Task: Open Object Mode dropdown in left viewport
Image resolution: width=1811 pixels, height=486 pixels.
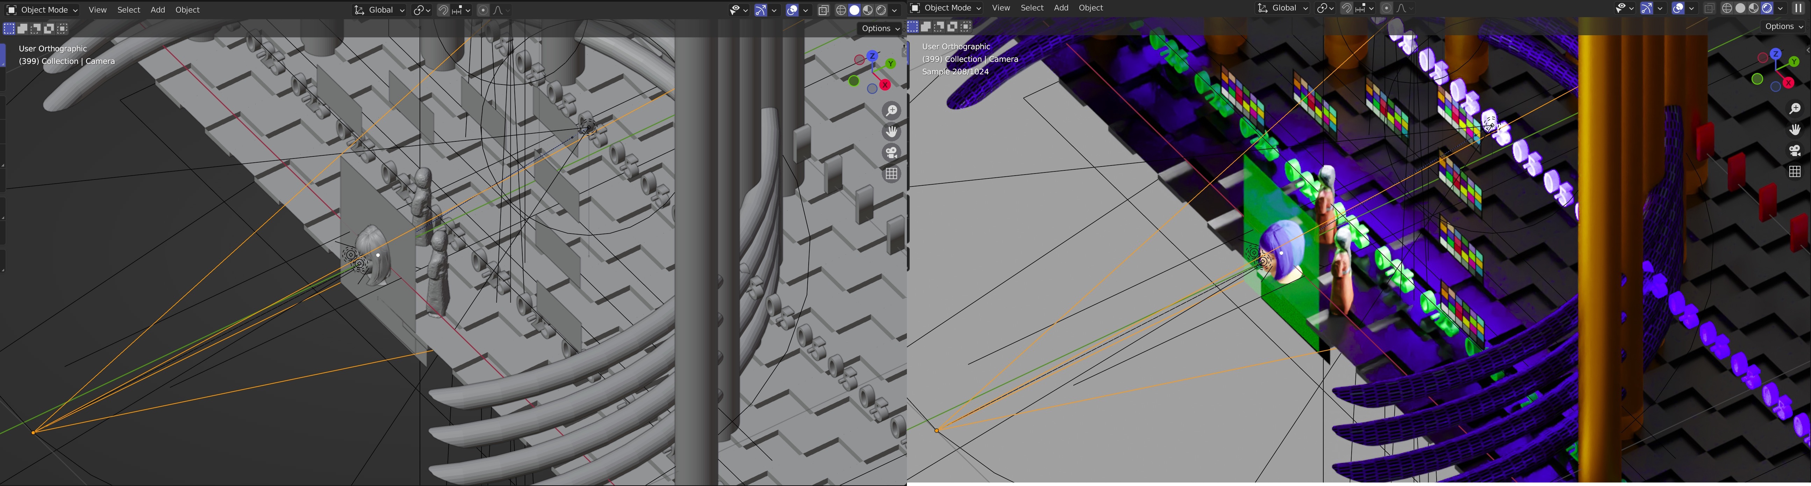Action: tap(42, 10)
